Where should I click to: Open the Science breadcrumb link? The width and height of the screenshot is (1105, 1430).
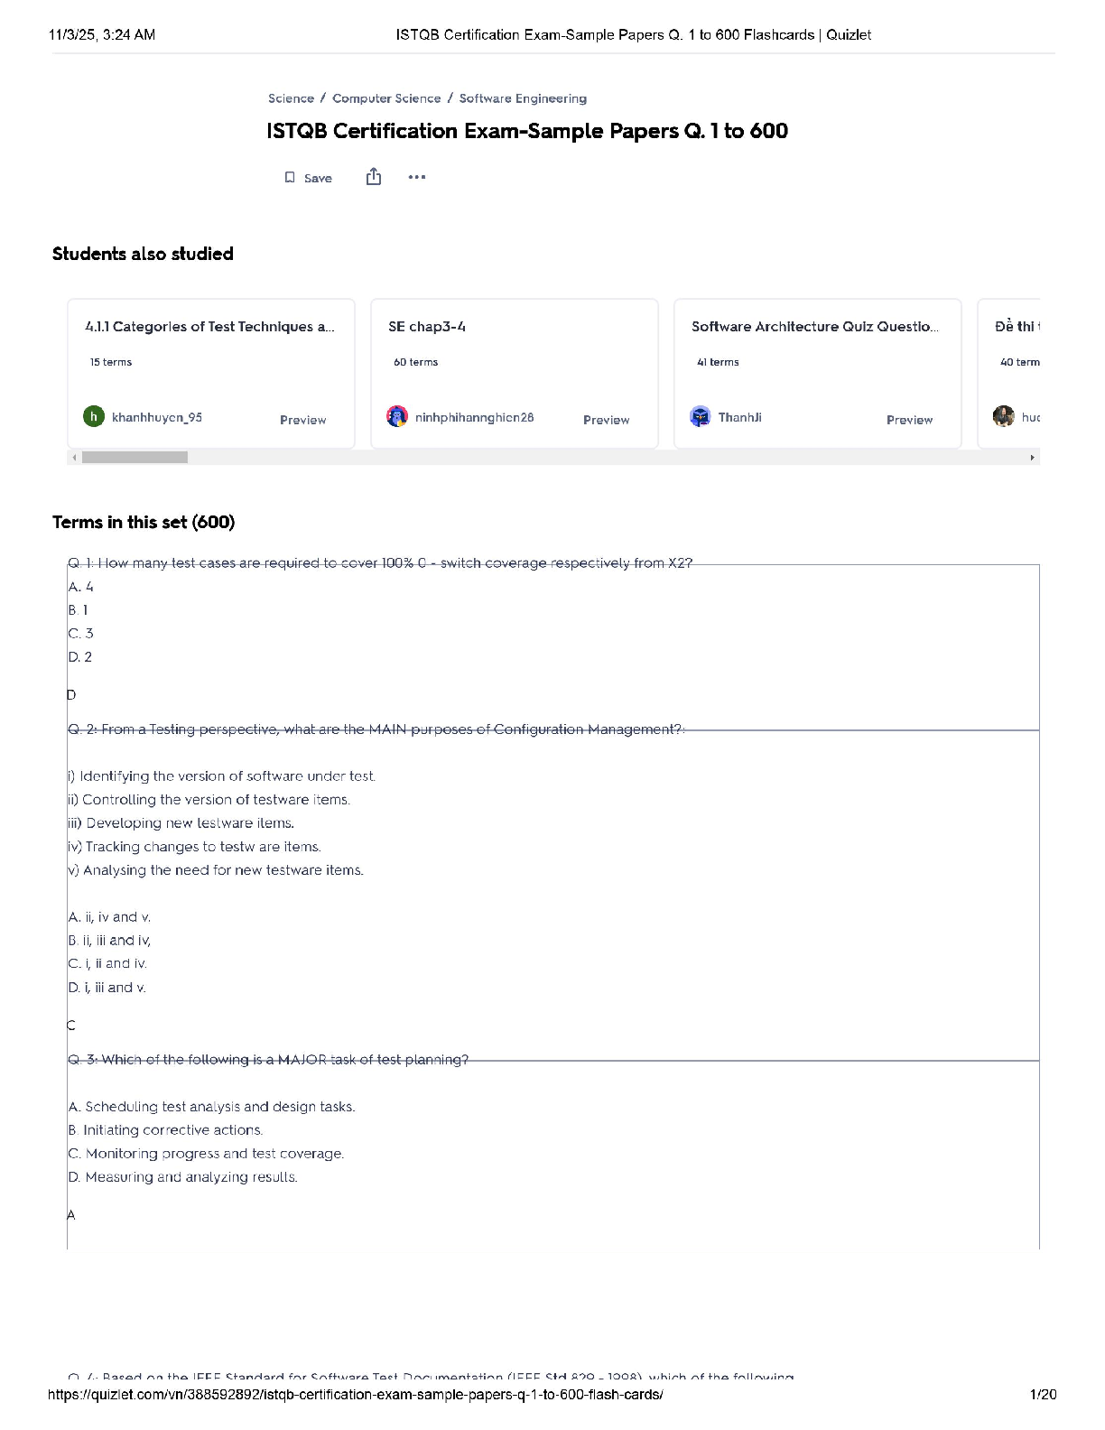pyautogui.click(x=291, y=98)
